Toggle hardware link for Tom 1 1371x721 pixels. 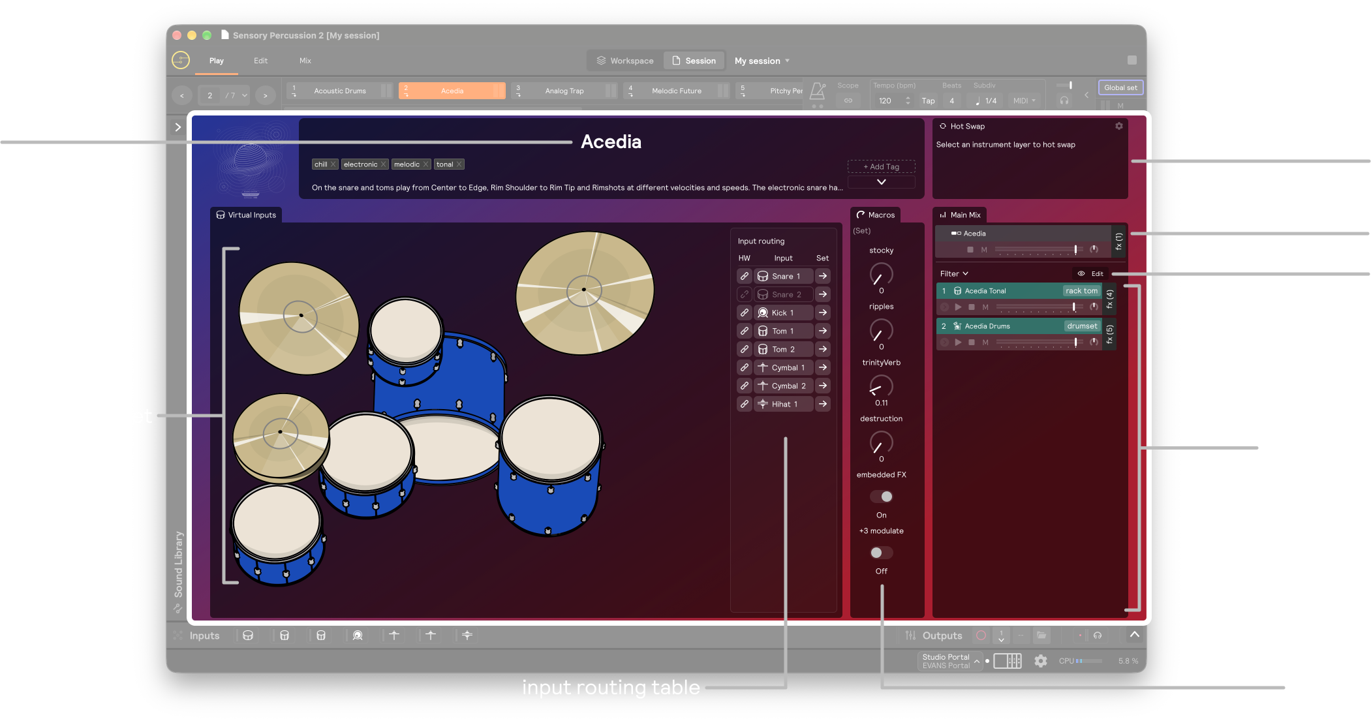pos(745,331)
